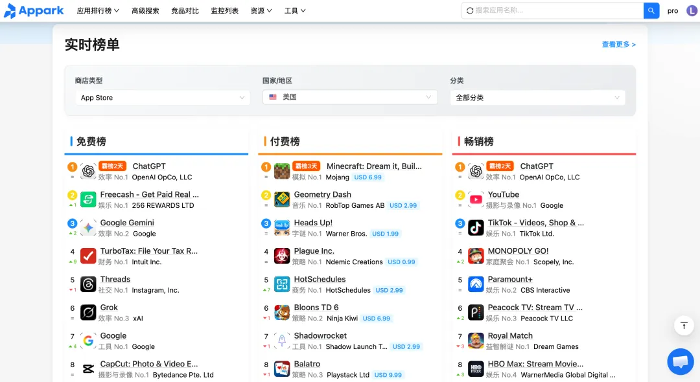
Task: Open the MONOPOLY GO! title link
Action: tap(519, 251)
